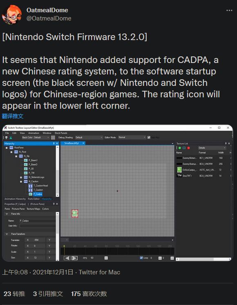
Task: Switch to the Parts Editor tab
Action: (x=34, y=199)
